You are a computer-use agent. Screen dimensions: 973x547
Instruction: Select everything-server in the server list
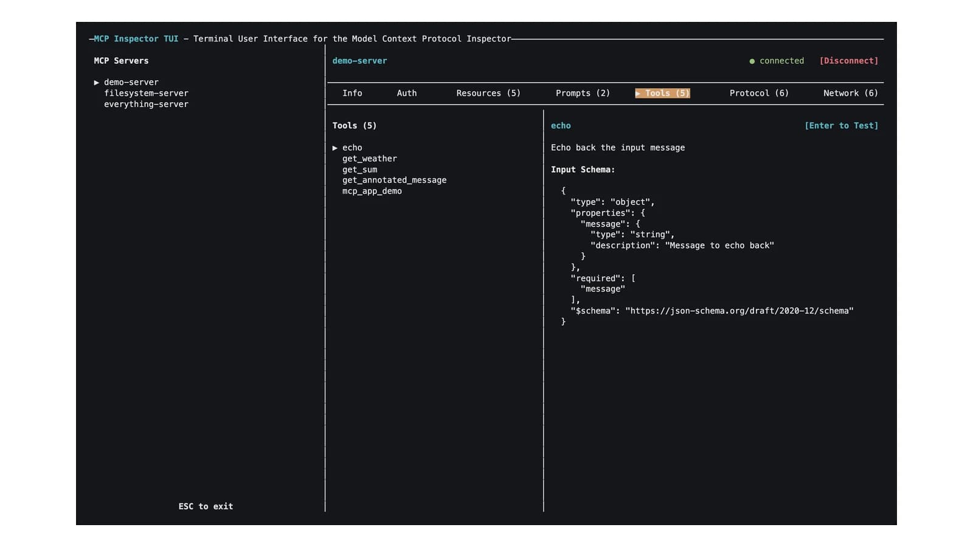[146, 104]
